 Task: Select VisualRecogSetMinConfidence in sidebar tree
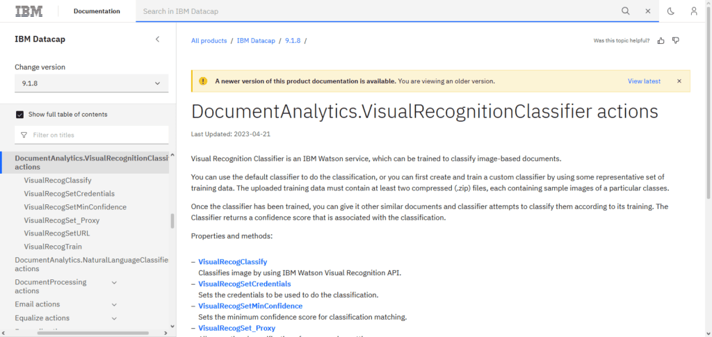75,207
